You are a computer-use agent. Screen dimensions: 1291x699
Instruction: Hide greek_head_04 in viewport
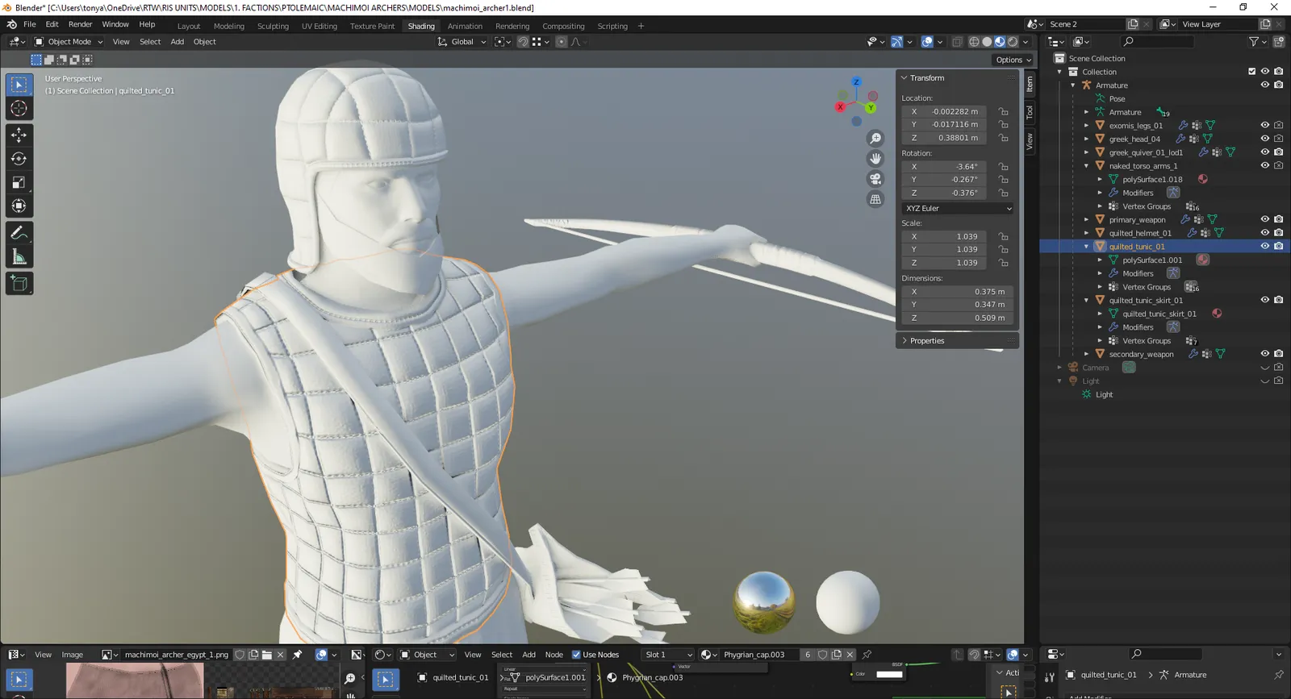coord(1265,139)
